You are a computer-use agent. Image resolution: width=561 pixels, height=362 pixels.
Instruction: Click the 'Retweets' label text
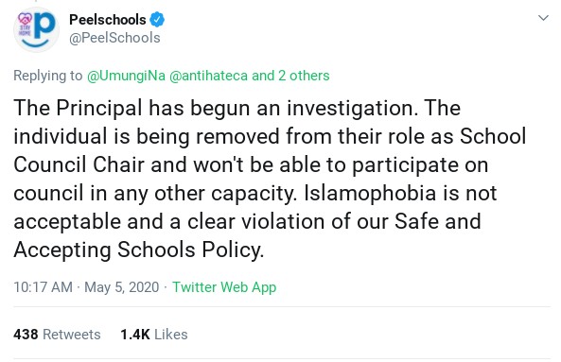[x=72, y=335]
